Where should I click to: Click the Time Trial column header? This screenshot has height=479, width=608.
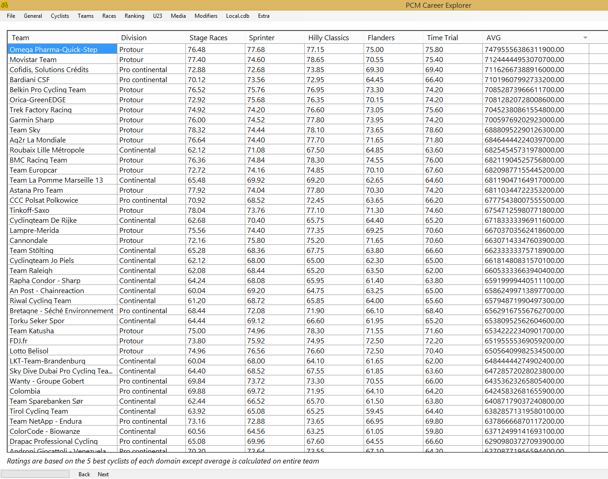[x=442, y=38]
